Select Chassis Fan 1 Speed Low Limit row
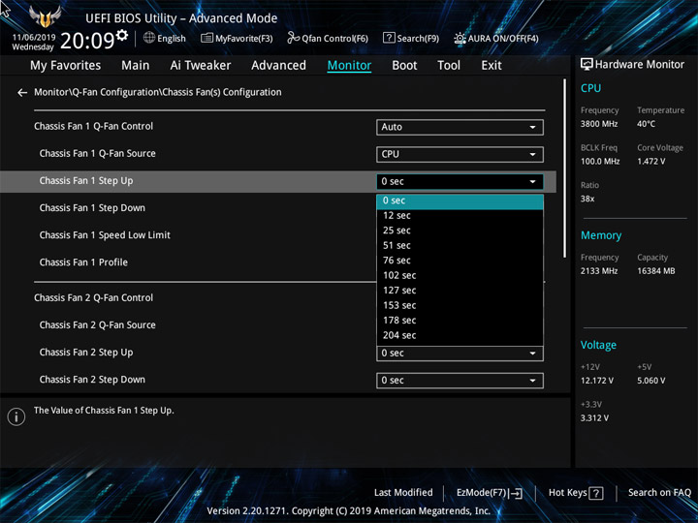The image size is (698, 523). tap(105, 235)
